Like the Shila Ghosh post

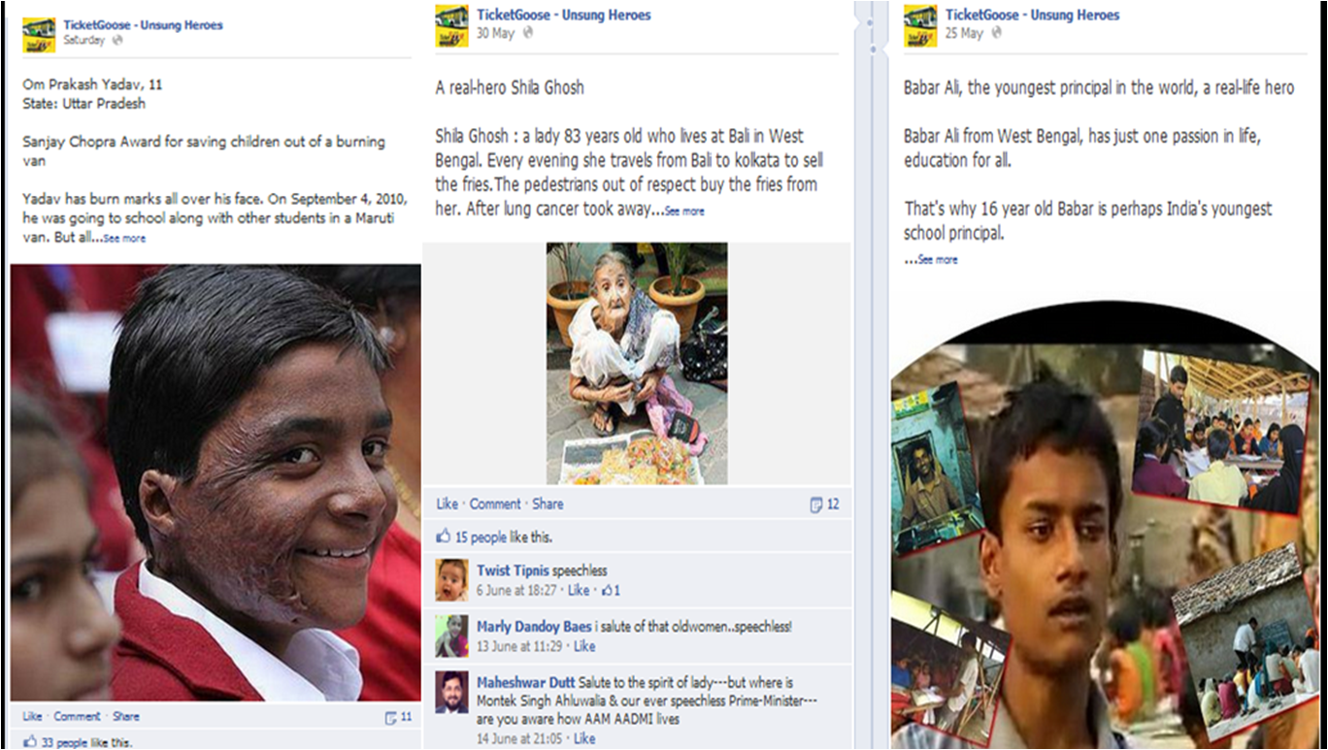click(x=447, y=504)
